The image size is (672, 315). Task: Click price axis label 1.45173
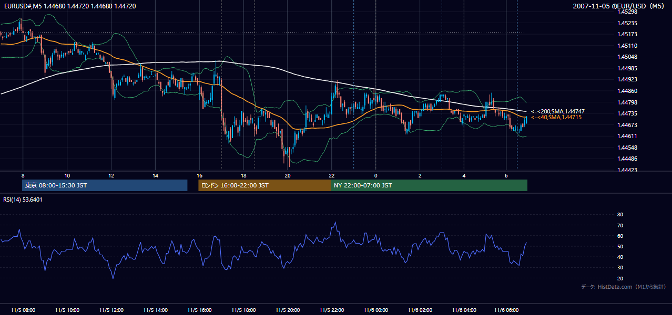627,35
